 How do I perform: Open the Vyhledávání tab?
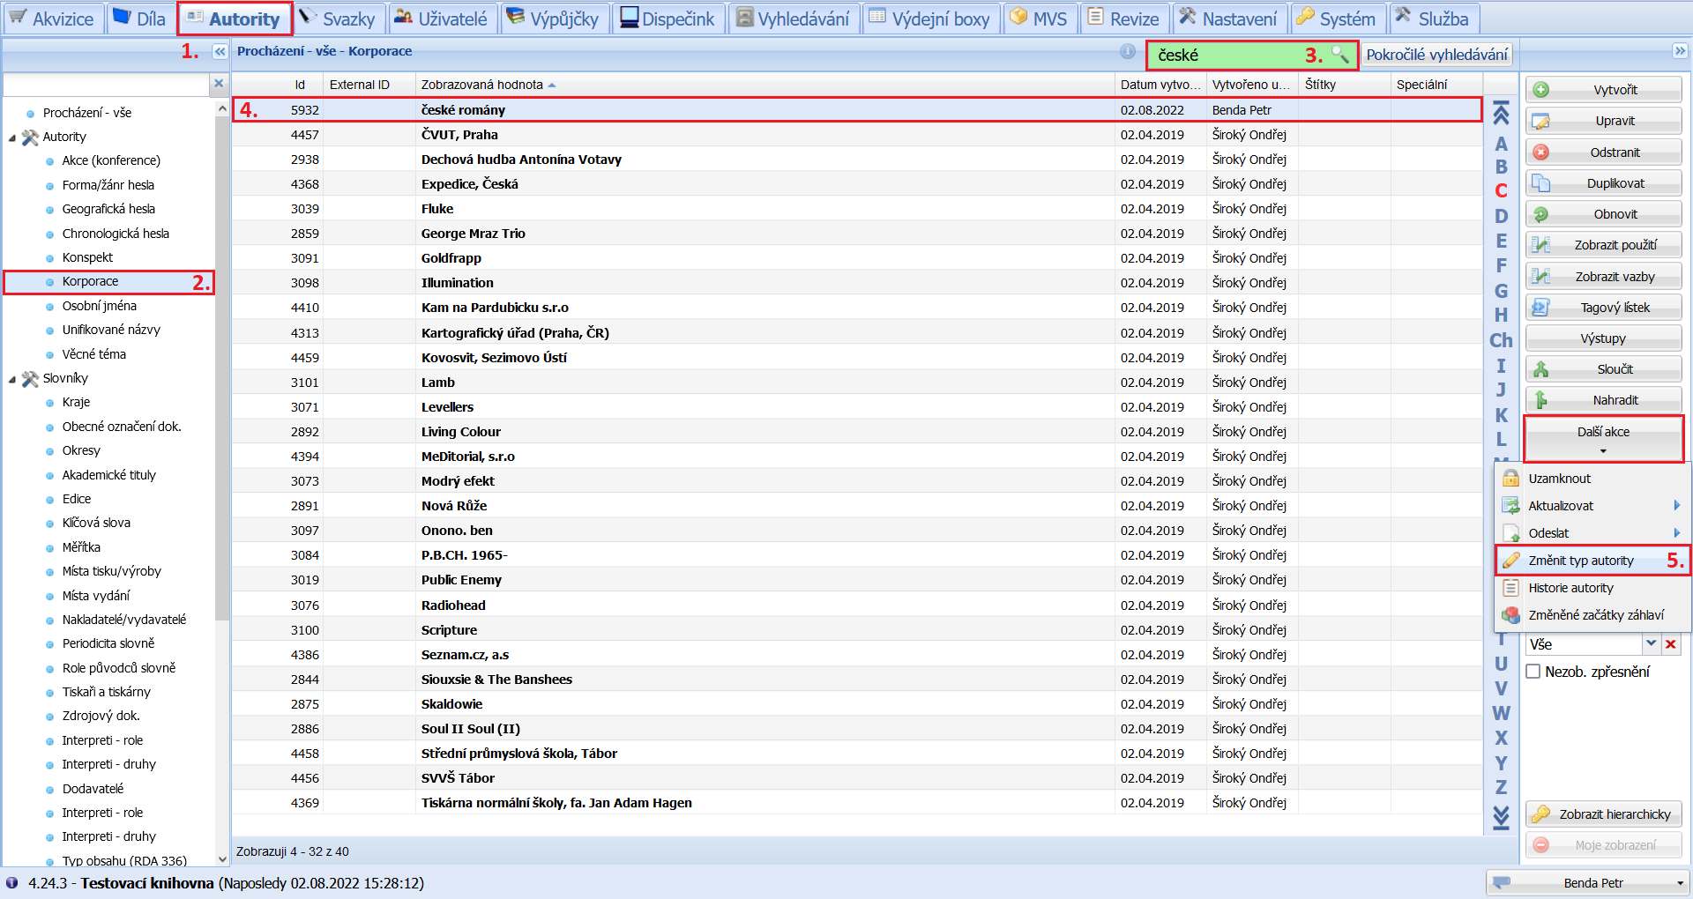tap(793, 19)
